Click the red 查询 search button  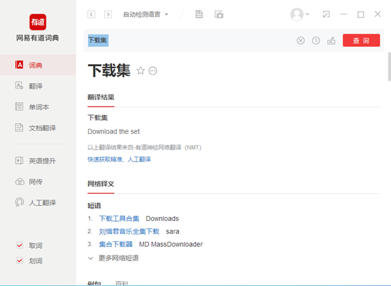point(361,40)
